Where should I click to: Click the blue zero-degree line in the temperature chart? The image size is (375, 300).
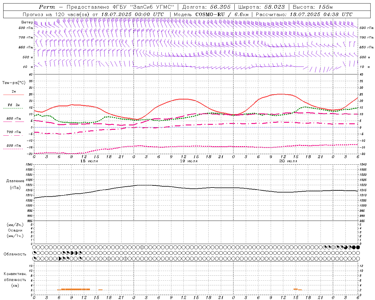click(196, 127)
